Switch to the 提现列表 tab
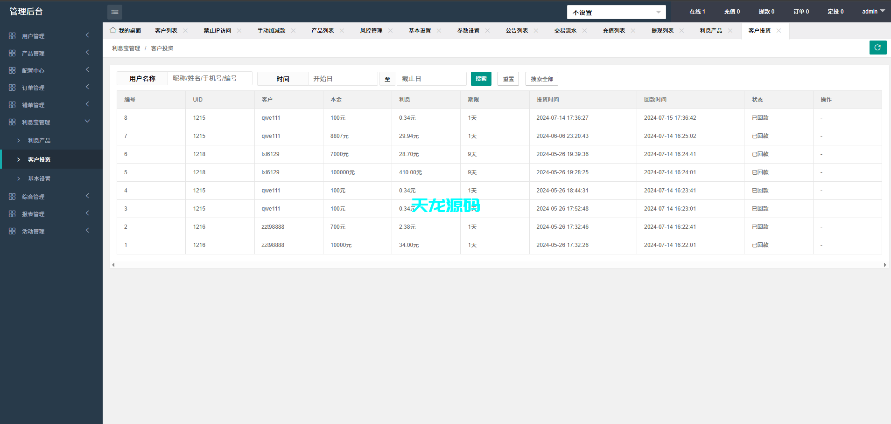The width and height of the screenshot is (891, 424). click(663, 30)
